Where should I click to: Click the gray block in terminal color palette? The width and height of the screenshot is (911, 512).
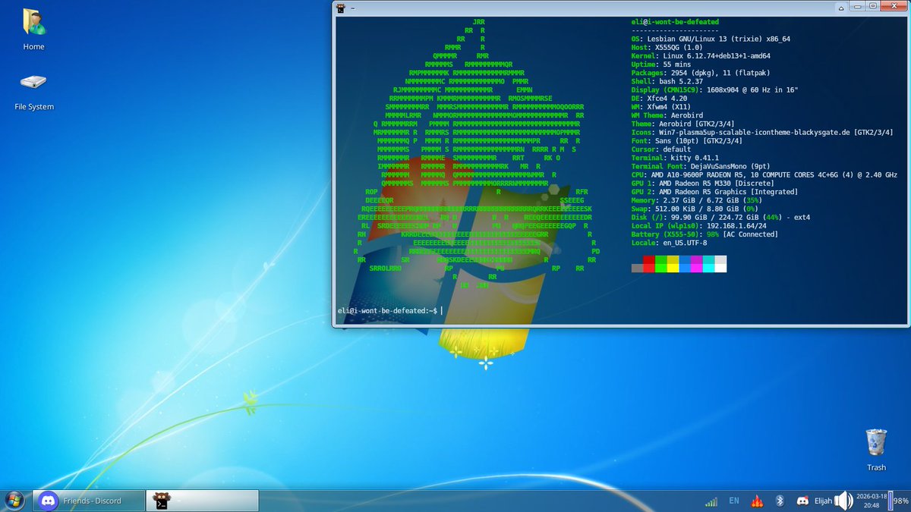[x=637, y=268]
